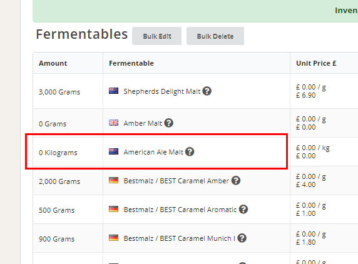Sort by the Amount column header
The height and width of the screenshot is (264, 358).
[53, 63]
